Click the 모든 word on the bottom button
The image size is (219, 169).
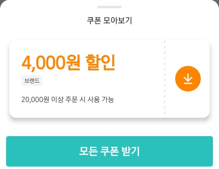tap(88, 151)
